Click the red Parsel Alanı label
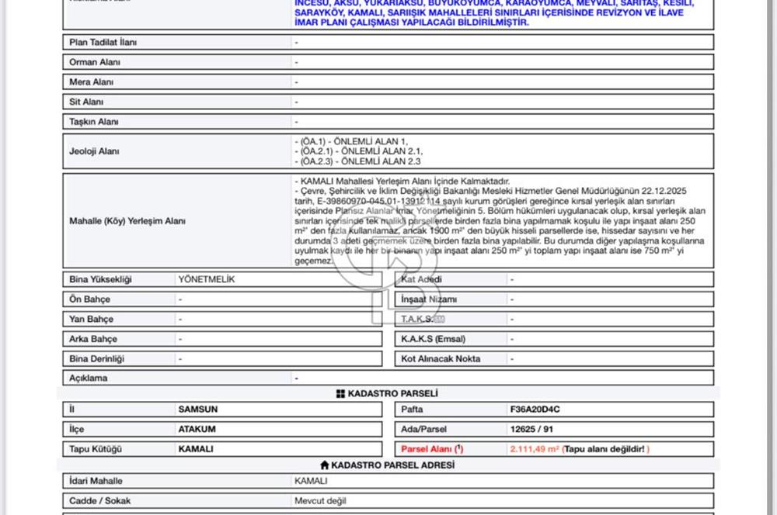 pos(432,449)
